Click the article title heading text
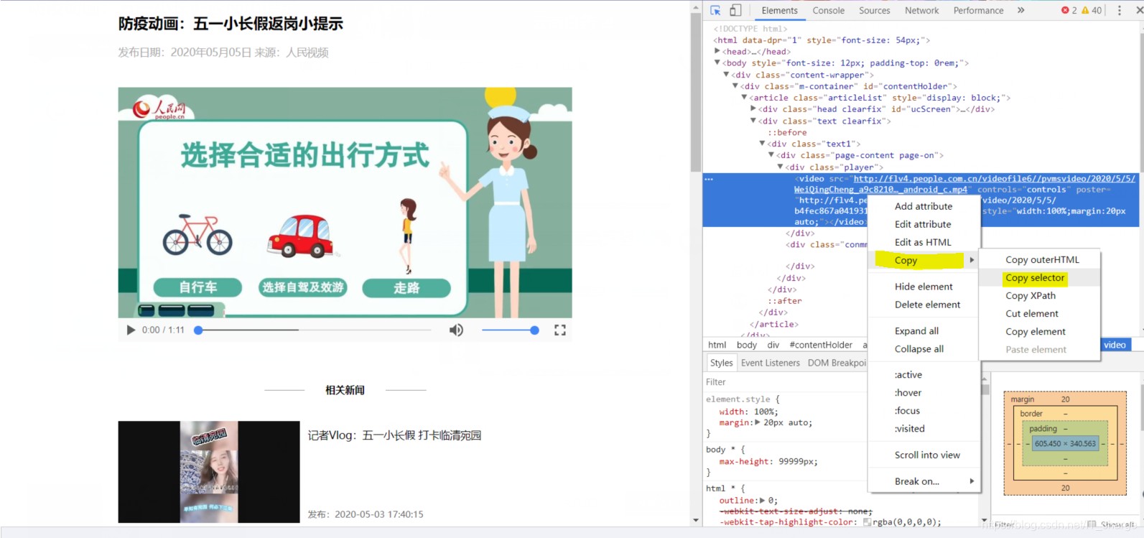The height and width of the screenshot is (538, 1144). pos(231,24)
